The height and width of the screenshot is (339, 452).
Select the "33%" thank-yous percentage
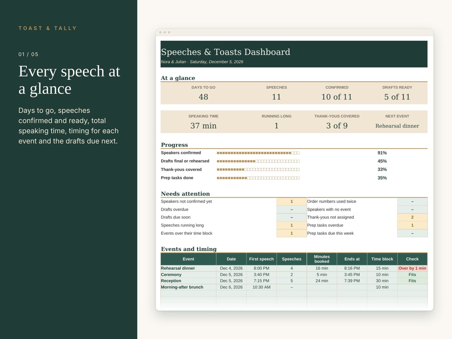[x=382, y=169]
